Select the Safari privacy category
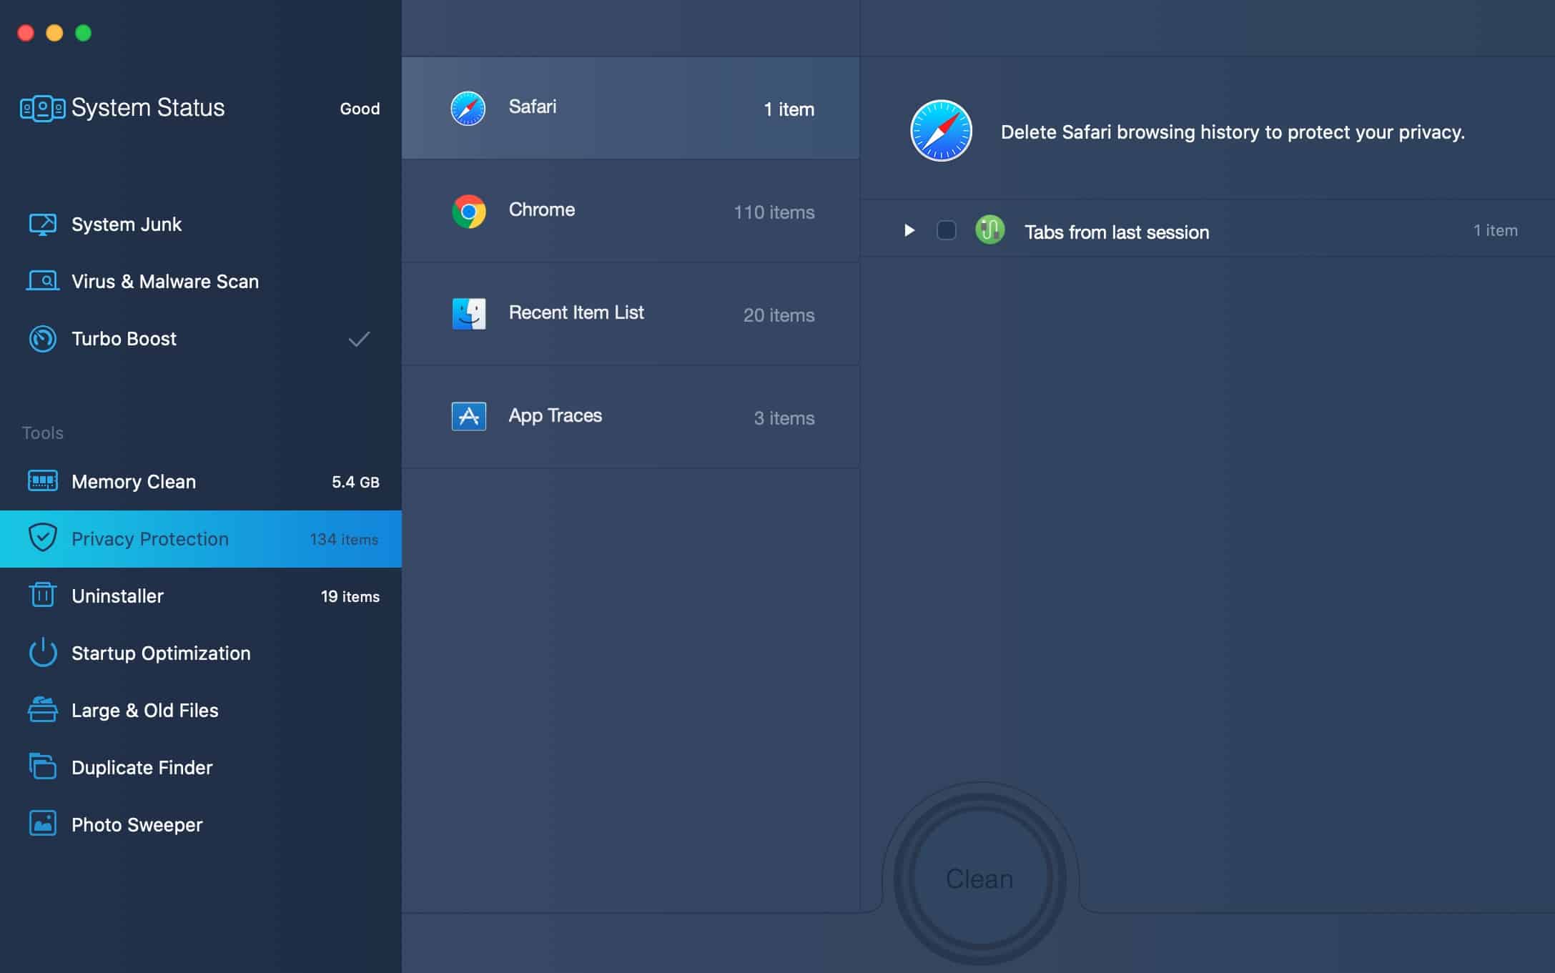1555x973 pixels. [x=629, y=107]
